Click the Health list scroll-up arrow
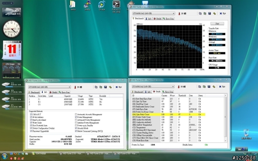258x161 pixels. point(225,95)
